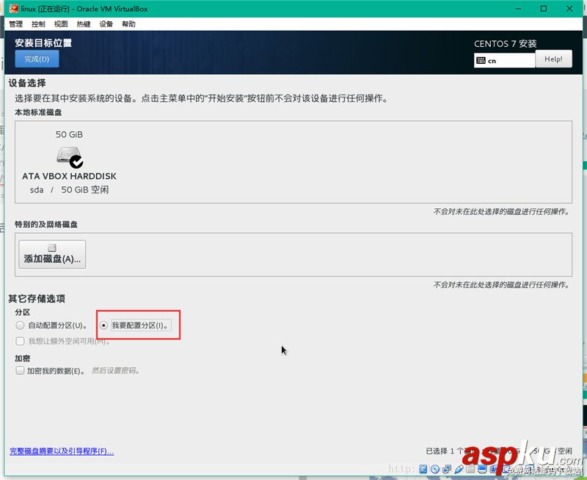Click the 然后设置密码 hint text

116,371
